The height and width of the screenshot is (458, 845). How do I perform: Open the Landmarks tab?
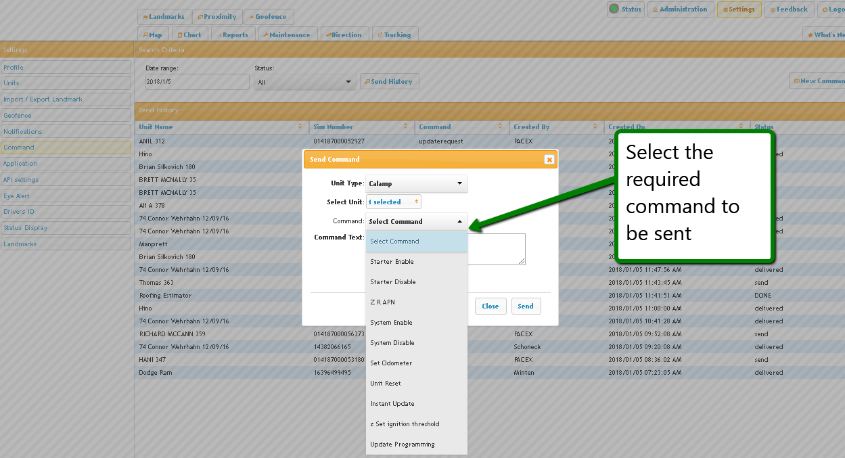(x=164, y=17)
